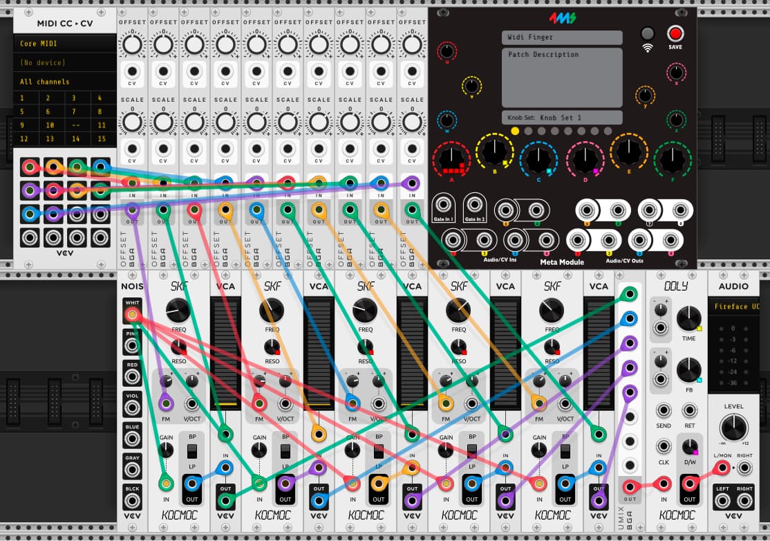Toggle the BP/LP switch on fifth SKF filter
The width and height of the screenshot is (770, 541).
[x=565, y=450]
